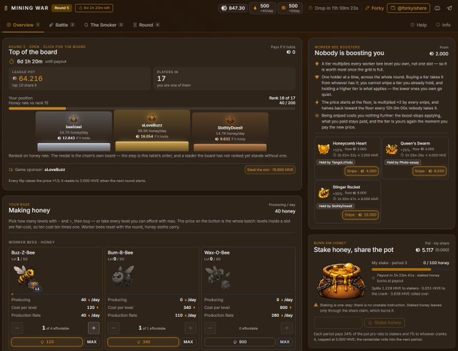Click the Held by SlothlyDoesIt tag
This screenshot has height=351, width=458.
point(335,206)
